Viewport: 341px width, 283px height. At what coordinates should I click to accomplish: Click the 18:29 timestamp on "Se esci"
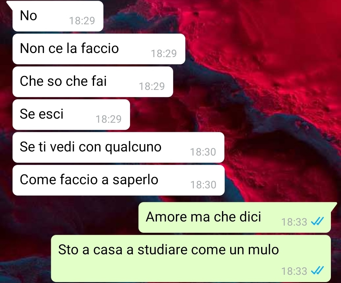coord(109,119)
